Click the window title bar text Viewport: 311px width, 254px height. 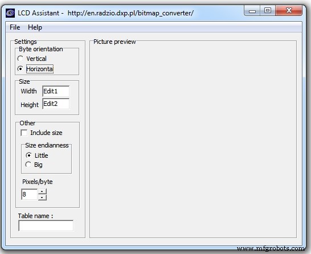coord(106,13)
